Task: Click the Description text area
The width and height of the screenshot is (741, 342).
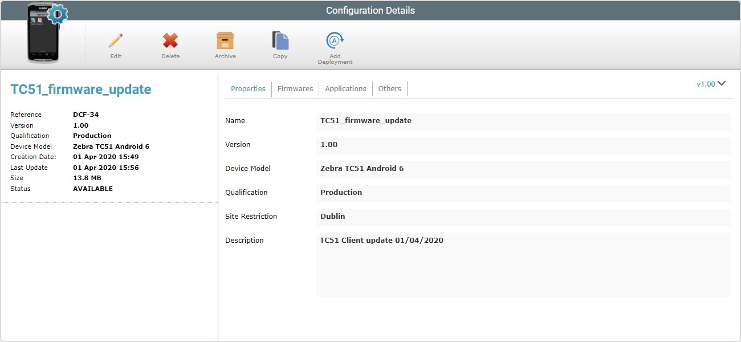Action: tap(523, 262)
